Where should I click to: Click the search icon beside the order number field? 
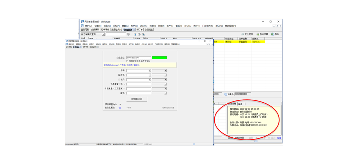coord(128,34)
